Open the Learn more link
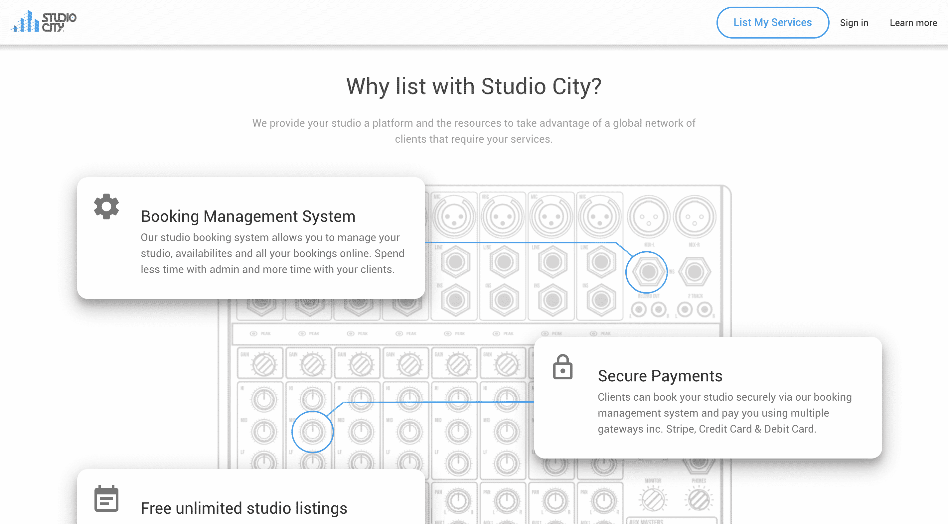This screenshot has width=948, height=524. point(913,23)
